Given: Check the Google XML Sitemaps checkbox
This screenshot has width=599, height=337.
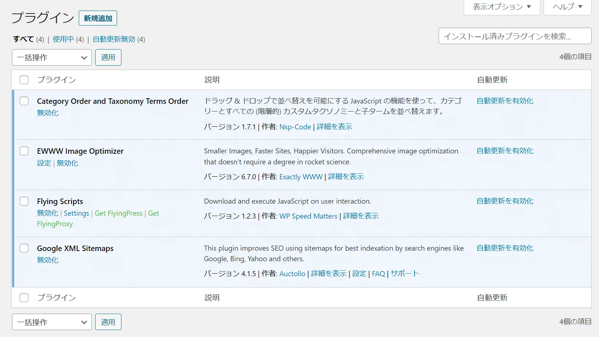Looking at the screenshot, I should pos(24,248).
